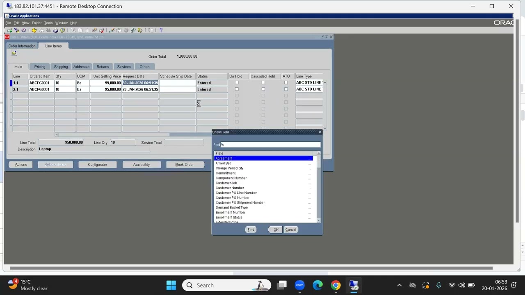Close the Show Field dialog

[320, 132]
